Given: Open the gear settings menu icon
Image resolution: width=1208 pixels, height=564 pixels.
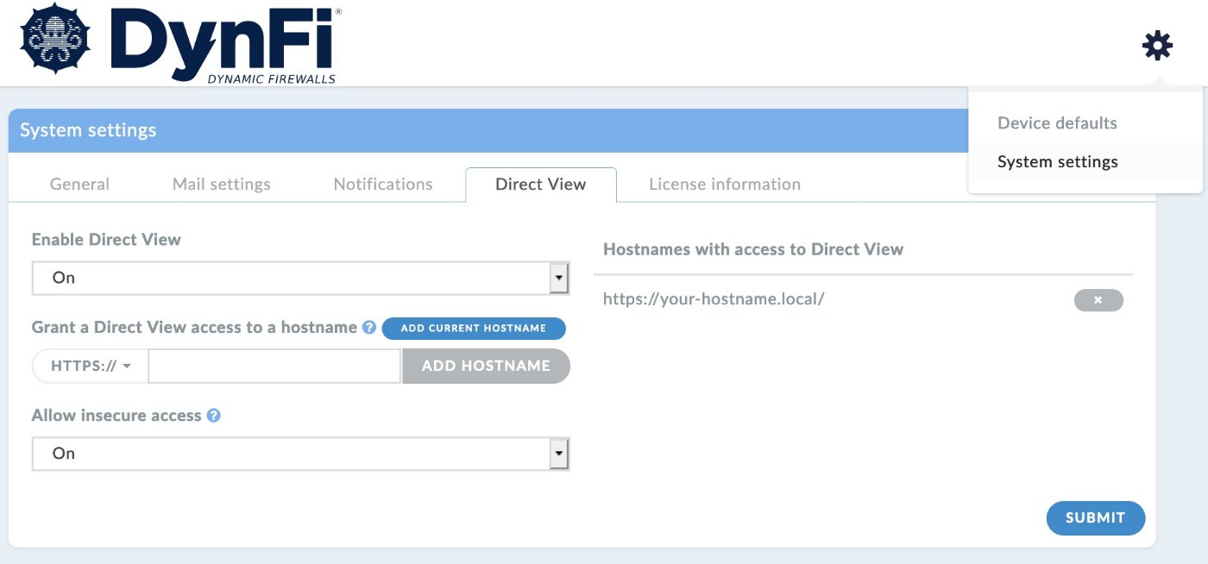Looking at the screenshot, I should click(x=1157, y=45).
